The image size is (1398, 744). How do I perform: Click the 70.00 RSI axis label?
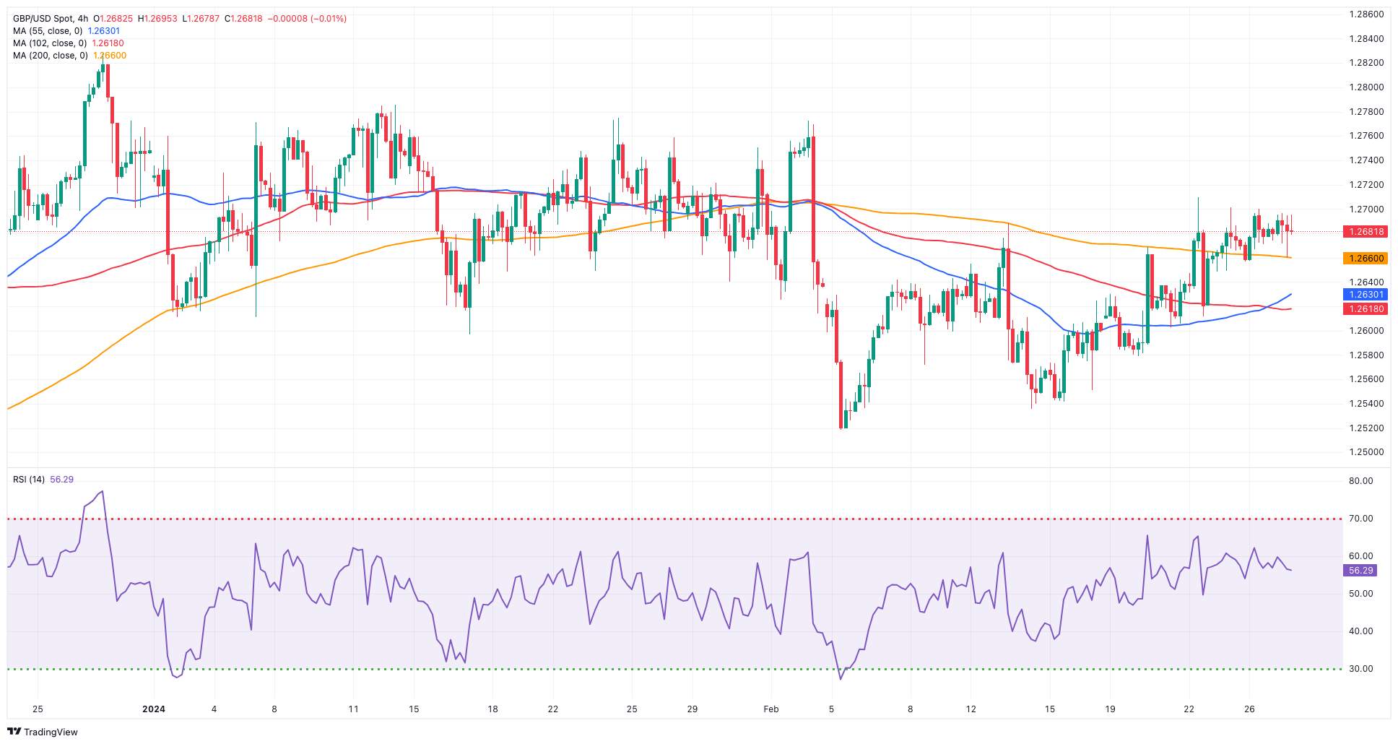tap(1361, 519)
